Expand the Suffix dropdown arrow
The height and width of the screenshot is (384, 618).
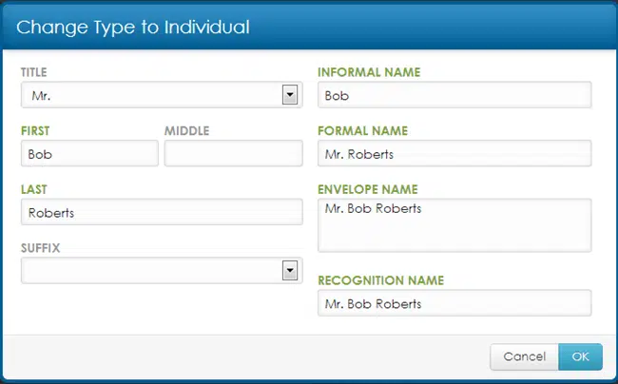pyautogui.click(x=290, y=271)
